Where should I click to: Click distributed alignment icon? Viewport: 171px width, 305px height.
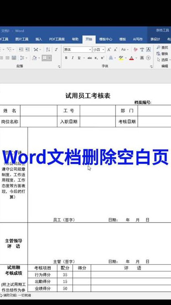click(14, 58)
